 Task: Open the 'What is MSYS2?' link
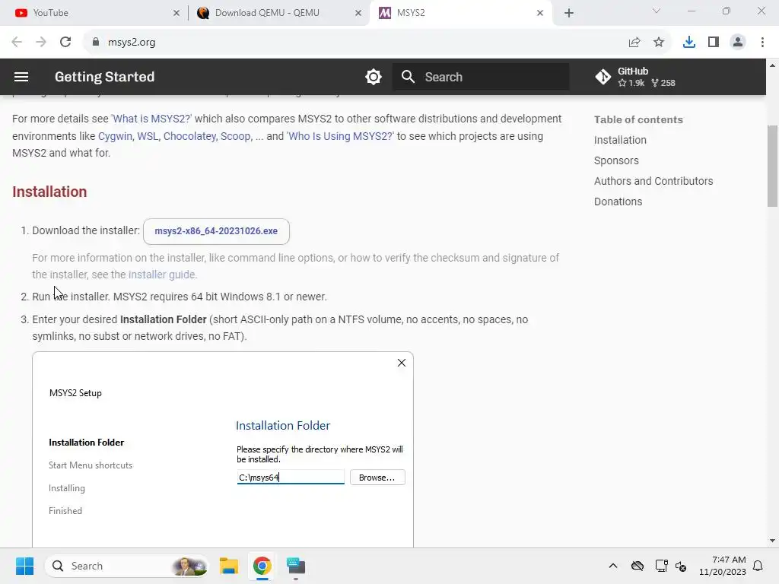(151, 119)
